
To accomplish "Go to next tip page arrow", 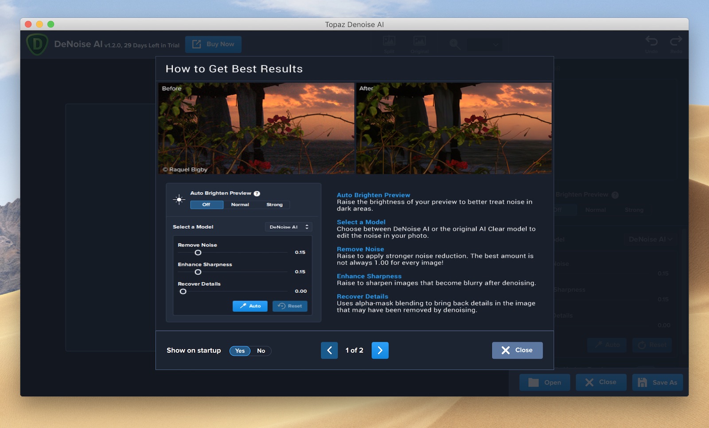I will (x=380, y=350).
